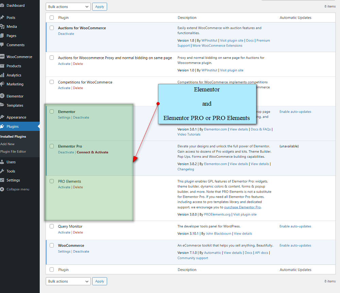The image size is (340, 293).
Task: Click the Appearance paintbrush icon
Action: coord(2,117)
